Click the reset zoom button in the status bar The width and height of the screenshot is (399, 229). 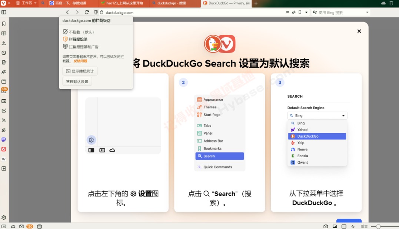point(365,226)
